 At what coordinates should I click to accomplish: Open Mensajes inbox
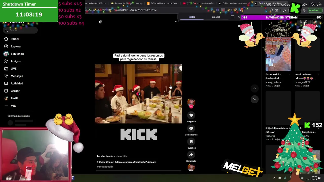coord(17,76)
